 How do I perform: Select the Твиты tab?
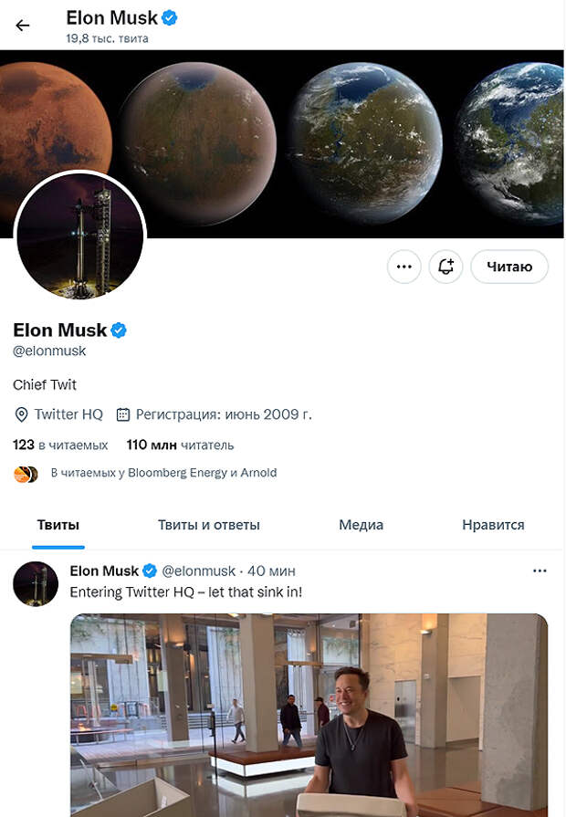[x=58, y=525]
